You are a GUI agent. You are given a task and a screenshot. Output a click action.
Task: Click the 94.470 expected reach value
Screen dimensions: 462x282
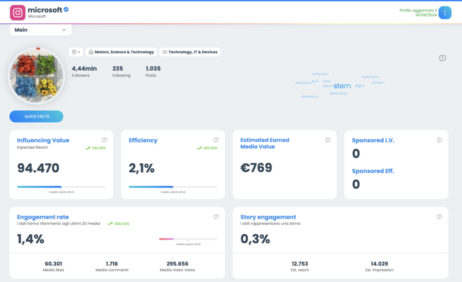38,168
